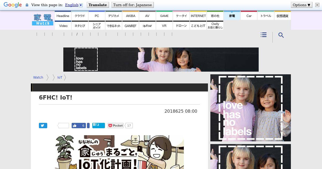Click the Google logo in translate bar
322x169 pixels.
(13, 5)
